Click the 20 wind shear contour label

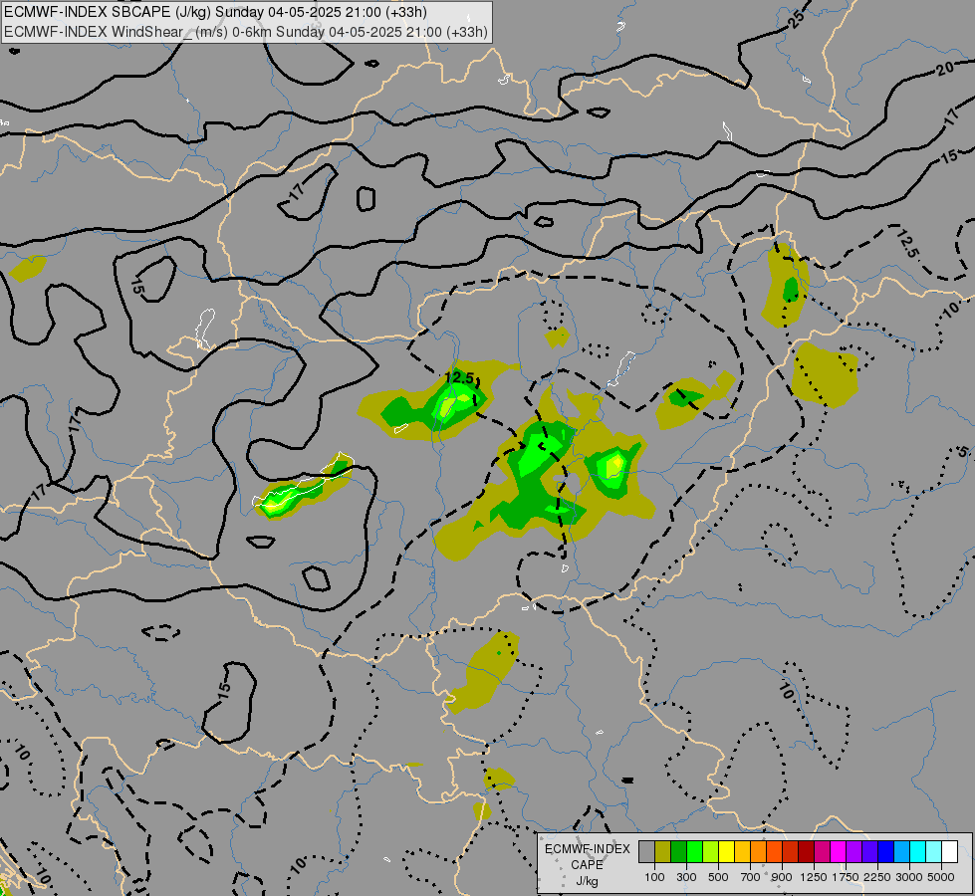945,67
